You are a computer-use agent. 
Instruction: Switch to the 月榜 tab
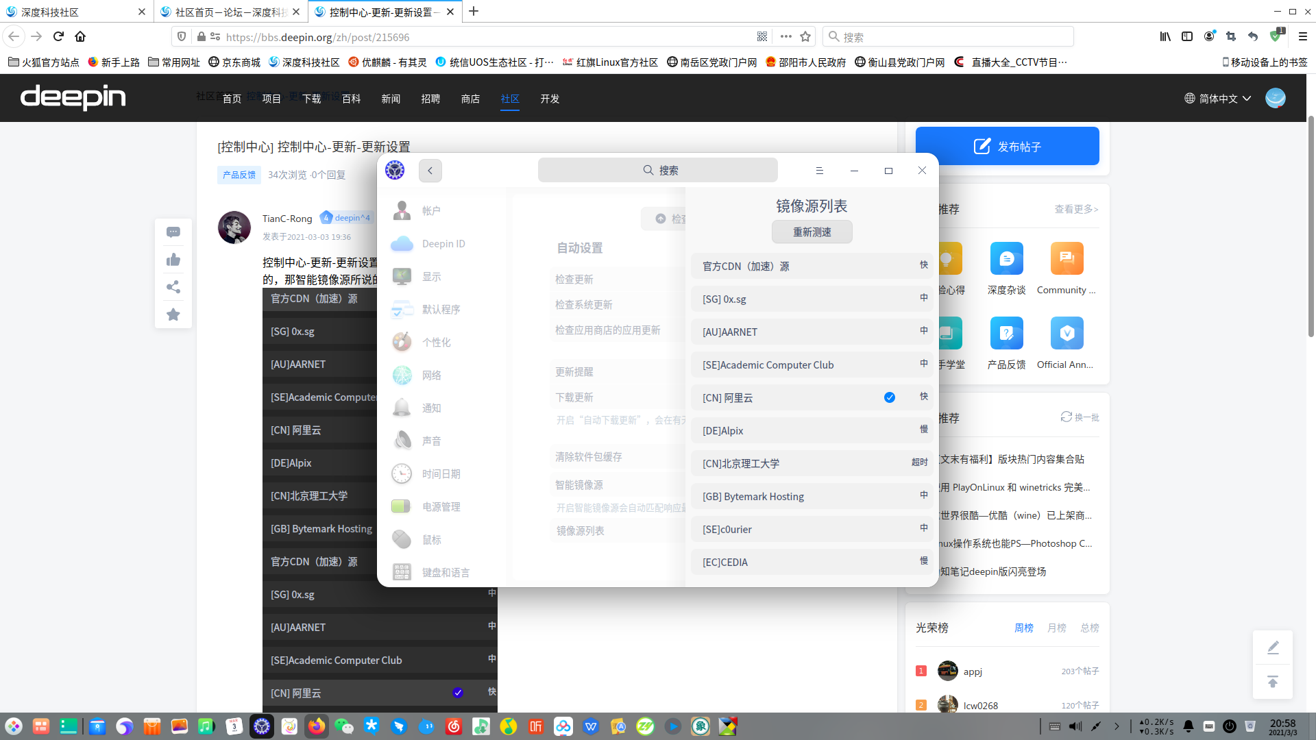(x=1056, y=628)
